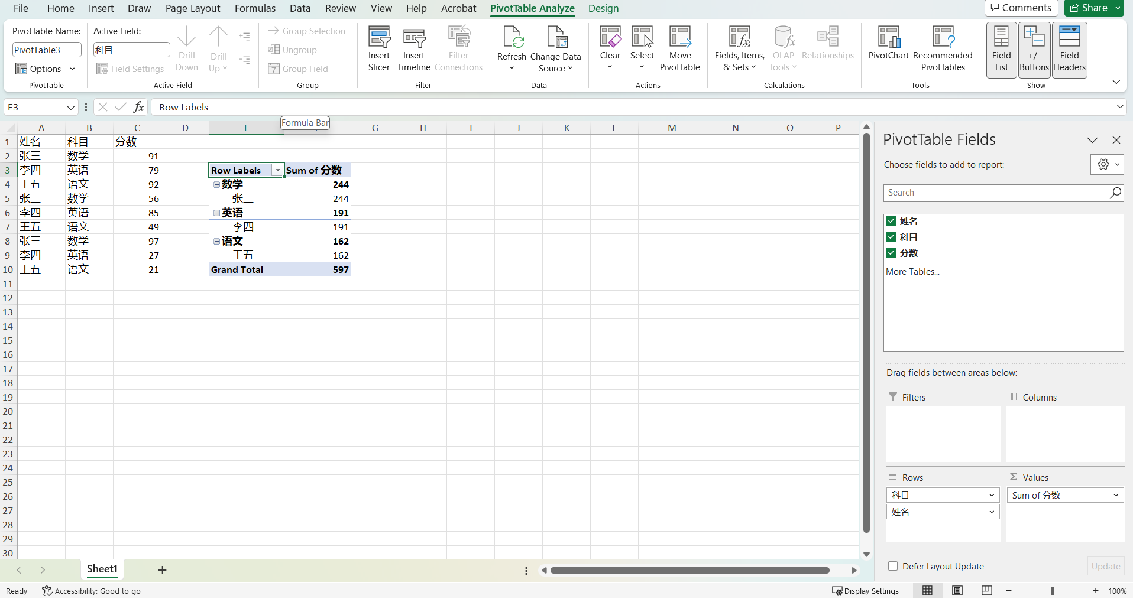The width and height of the screenshot is (1133, 599).
Task: Open the Row Labels filter dropdown
Action: coord(277,170)
